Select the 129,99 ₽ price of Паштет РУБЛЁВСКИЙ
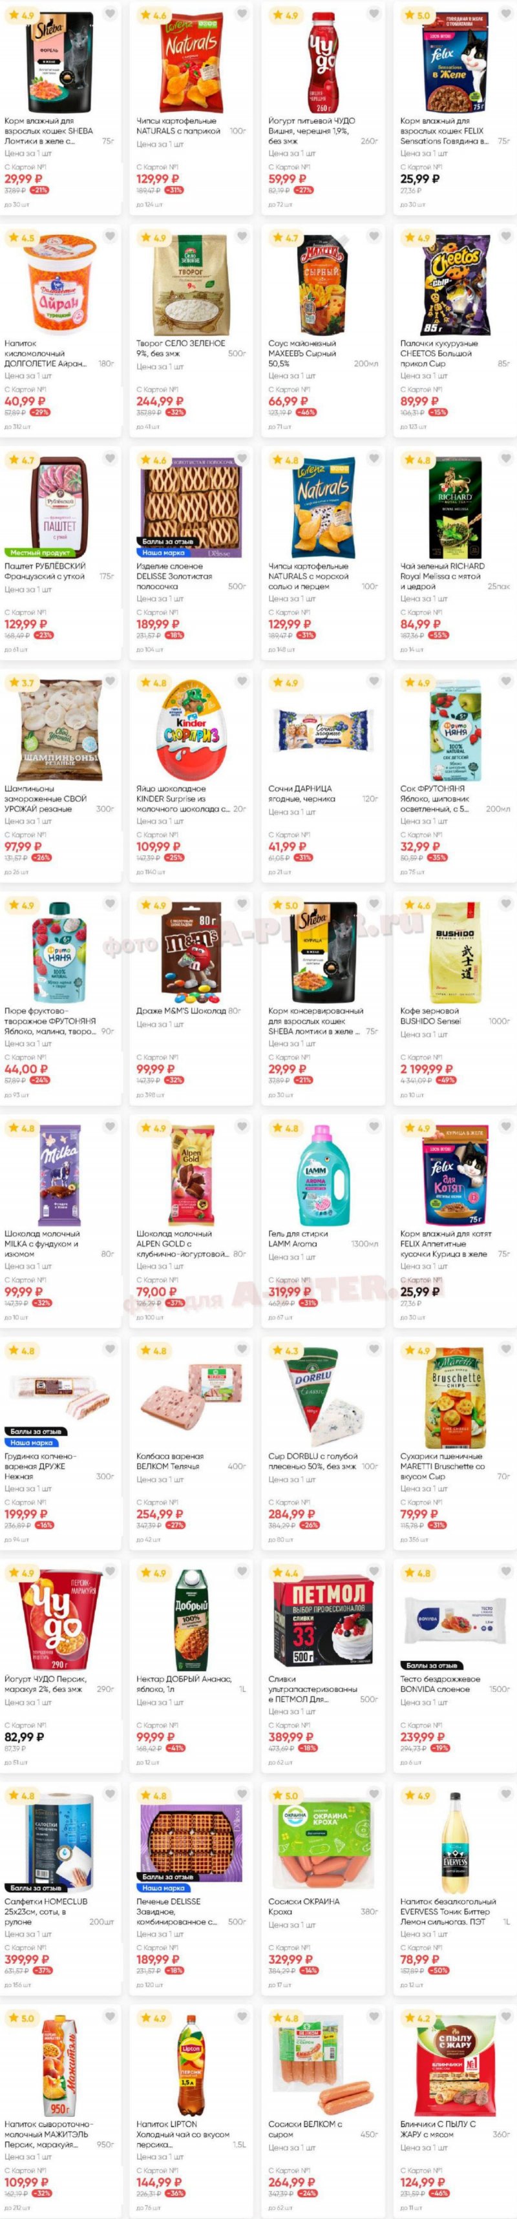517x2219 pixels. click(x=26, y=623)
